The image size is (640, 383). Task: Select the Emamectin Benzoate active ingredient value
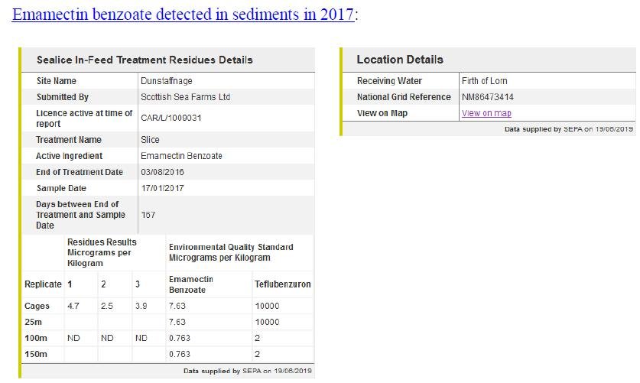tap(181, 156)
